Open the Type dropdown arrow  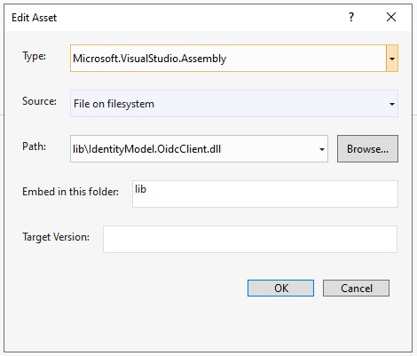(392, 59)
